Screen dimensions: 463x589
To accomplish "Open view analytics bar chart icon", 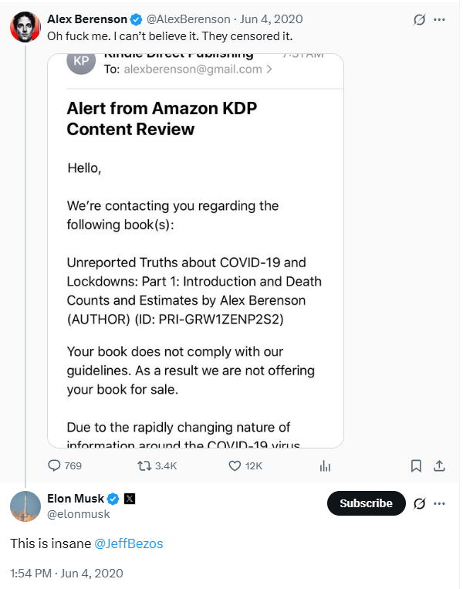I will coord(326,465).
